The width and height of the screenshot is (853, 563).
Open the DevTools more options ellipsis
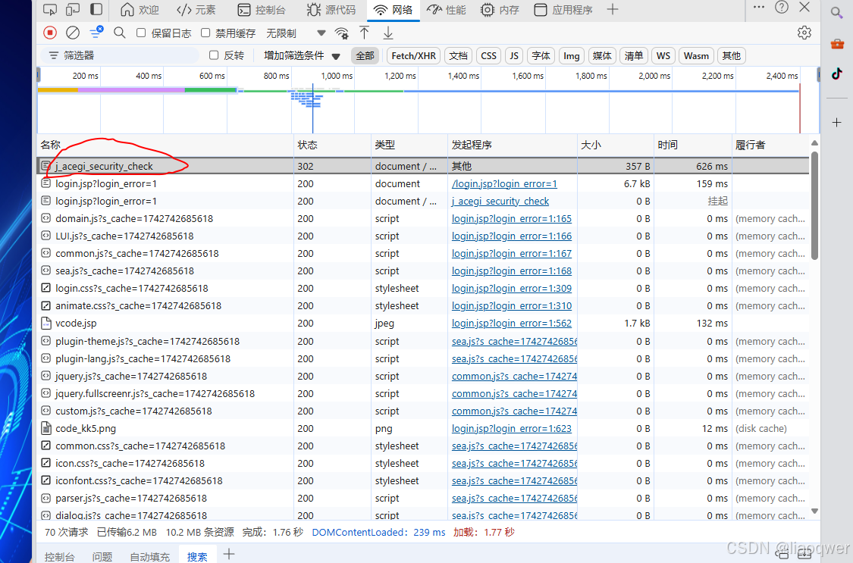tap(759, 7)
